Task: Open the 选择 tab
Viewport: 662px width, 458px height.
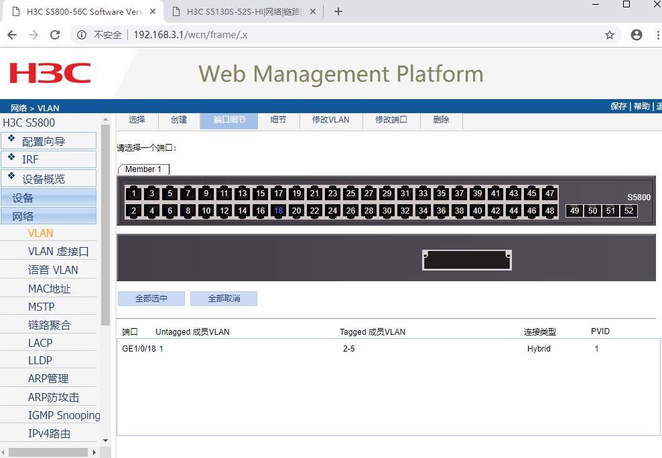Action: click(x=137, y=121)
